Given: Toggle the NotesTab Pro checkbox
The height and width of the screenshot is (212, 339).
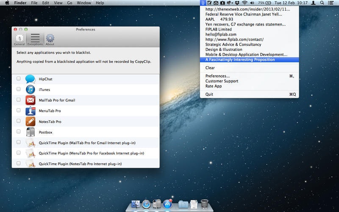Looking at the screenshot, I should coord(19,121).
